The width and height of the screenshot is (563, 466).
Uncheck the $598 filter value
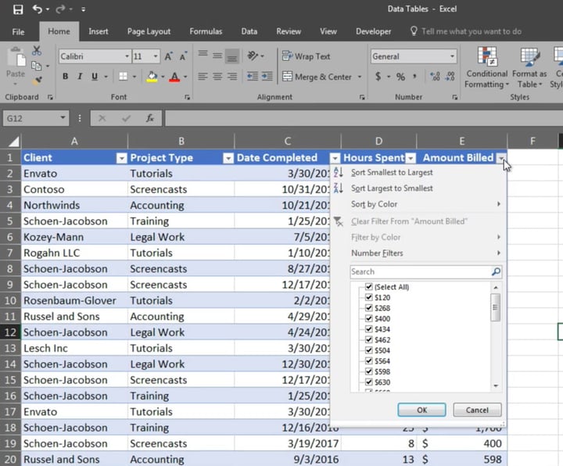369,371
